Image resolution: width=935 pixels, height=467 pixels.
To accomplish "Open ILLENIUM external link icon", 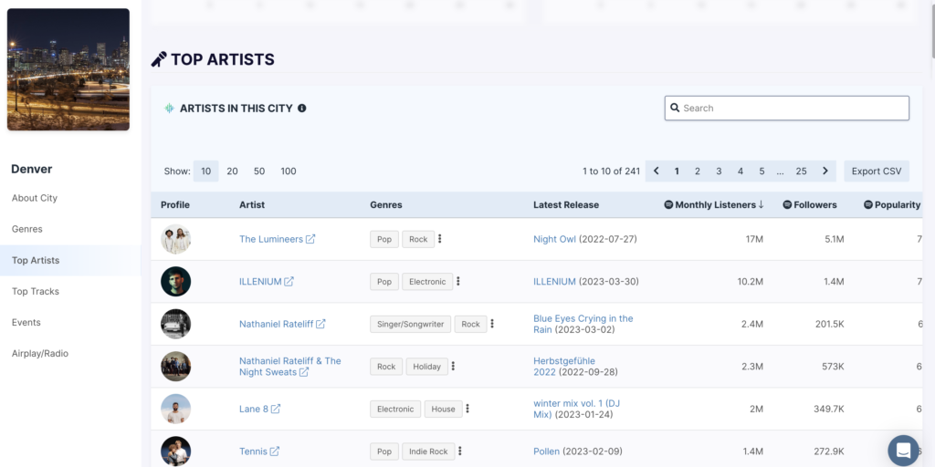I will [289, 281].
